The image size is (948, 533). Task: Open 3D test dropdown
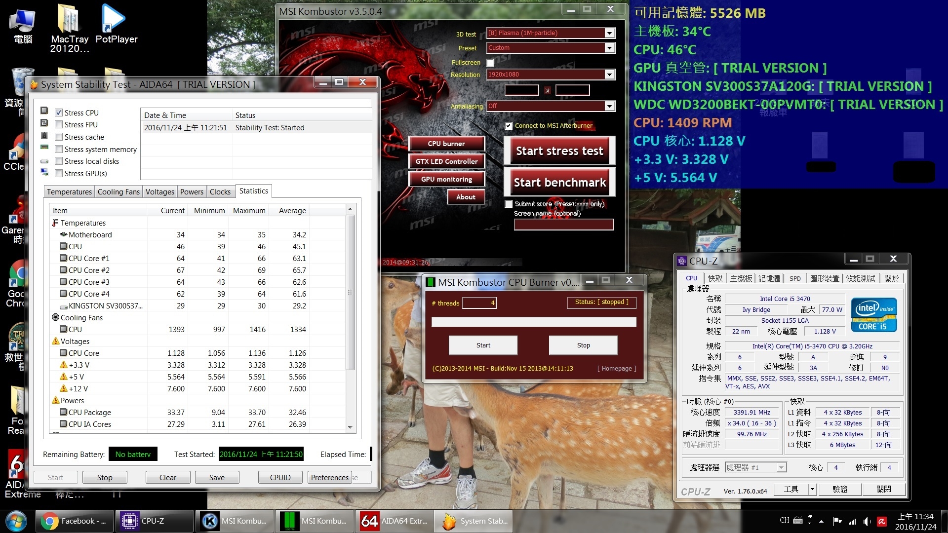610,33
